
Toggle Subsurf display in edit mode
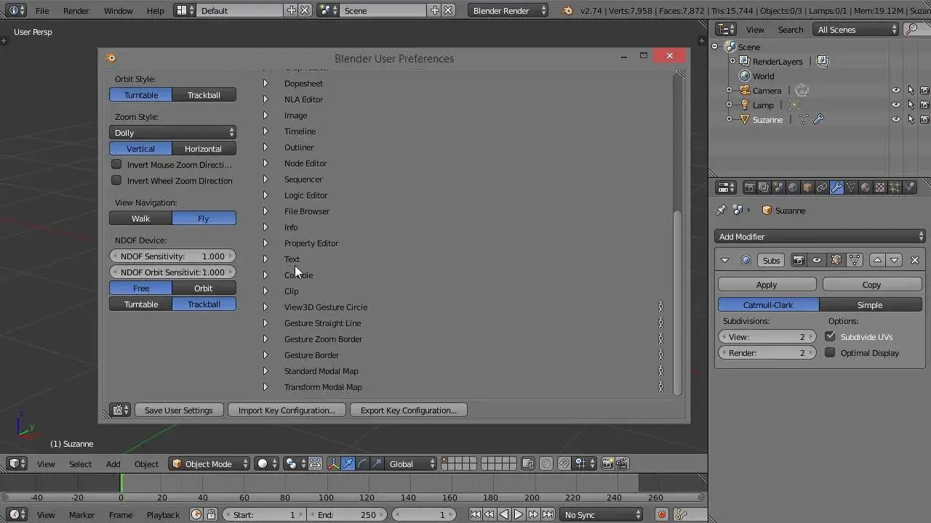click(836, 260)
